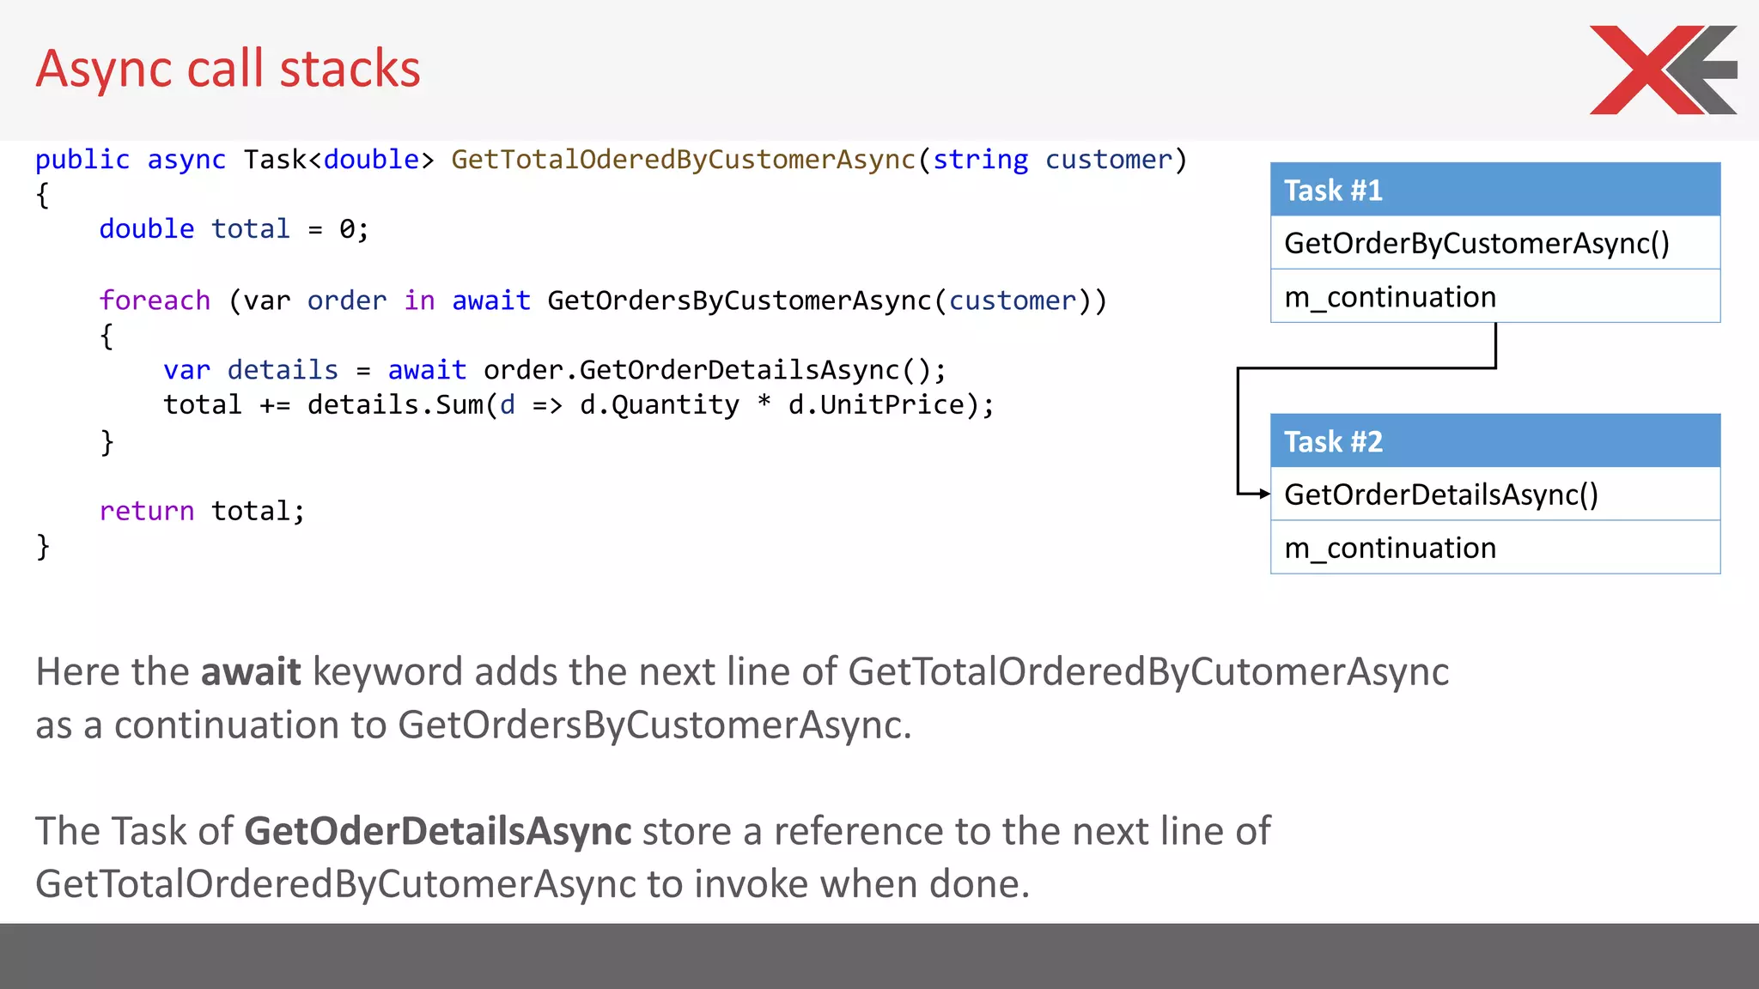
Task: Click the 'foreach' keyword
Action: click(x=155, y=300)
